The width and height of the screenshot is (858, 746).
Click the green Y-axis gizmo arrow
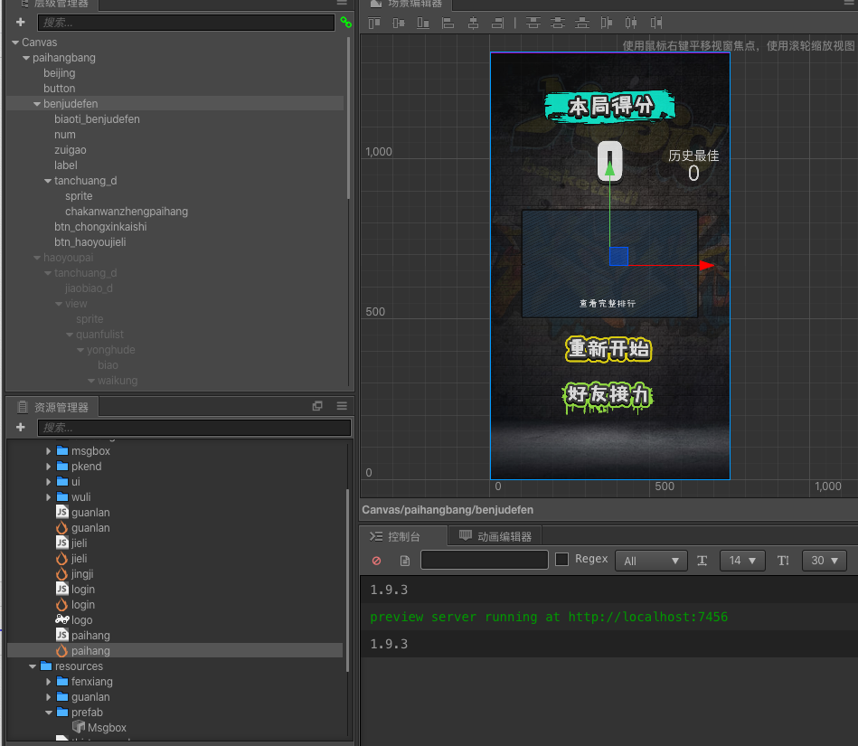point(609,169)
